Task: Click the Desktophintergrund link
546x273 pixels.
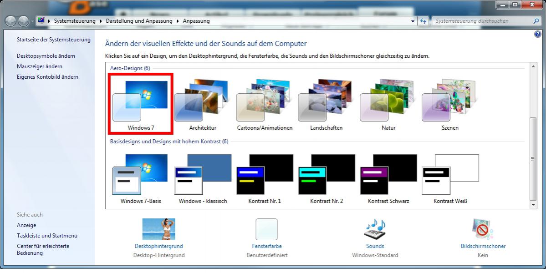Action: click(x=159, y=246)
